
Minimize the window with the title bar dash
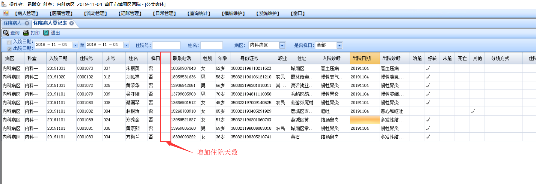click(531, 4)
